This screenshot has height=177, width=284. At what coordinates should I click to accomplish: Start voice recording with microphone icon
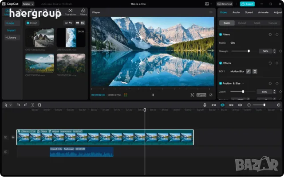click(205, 105)
